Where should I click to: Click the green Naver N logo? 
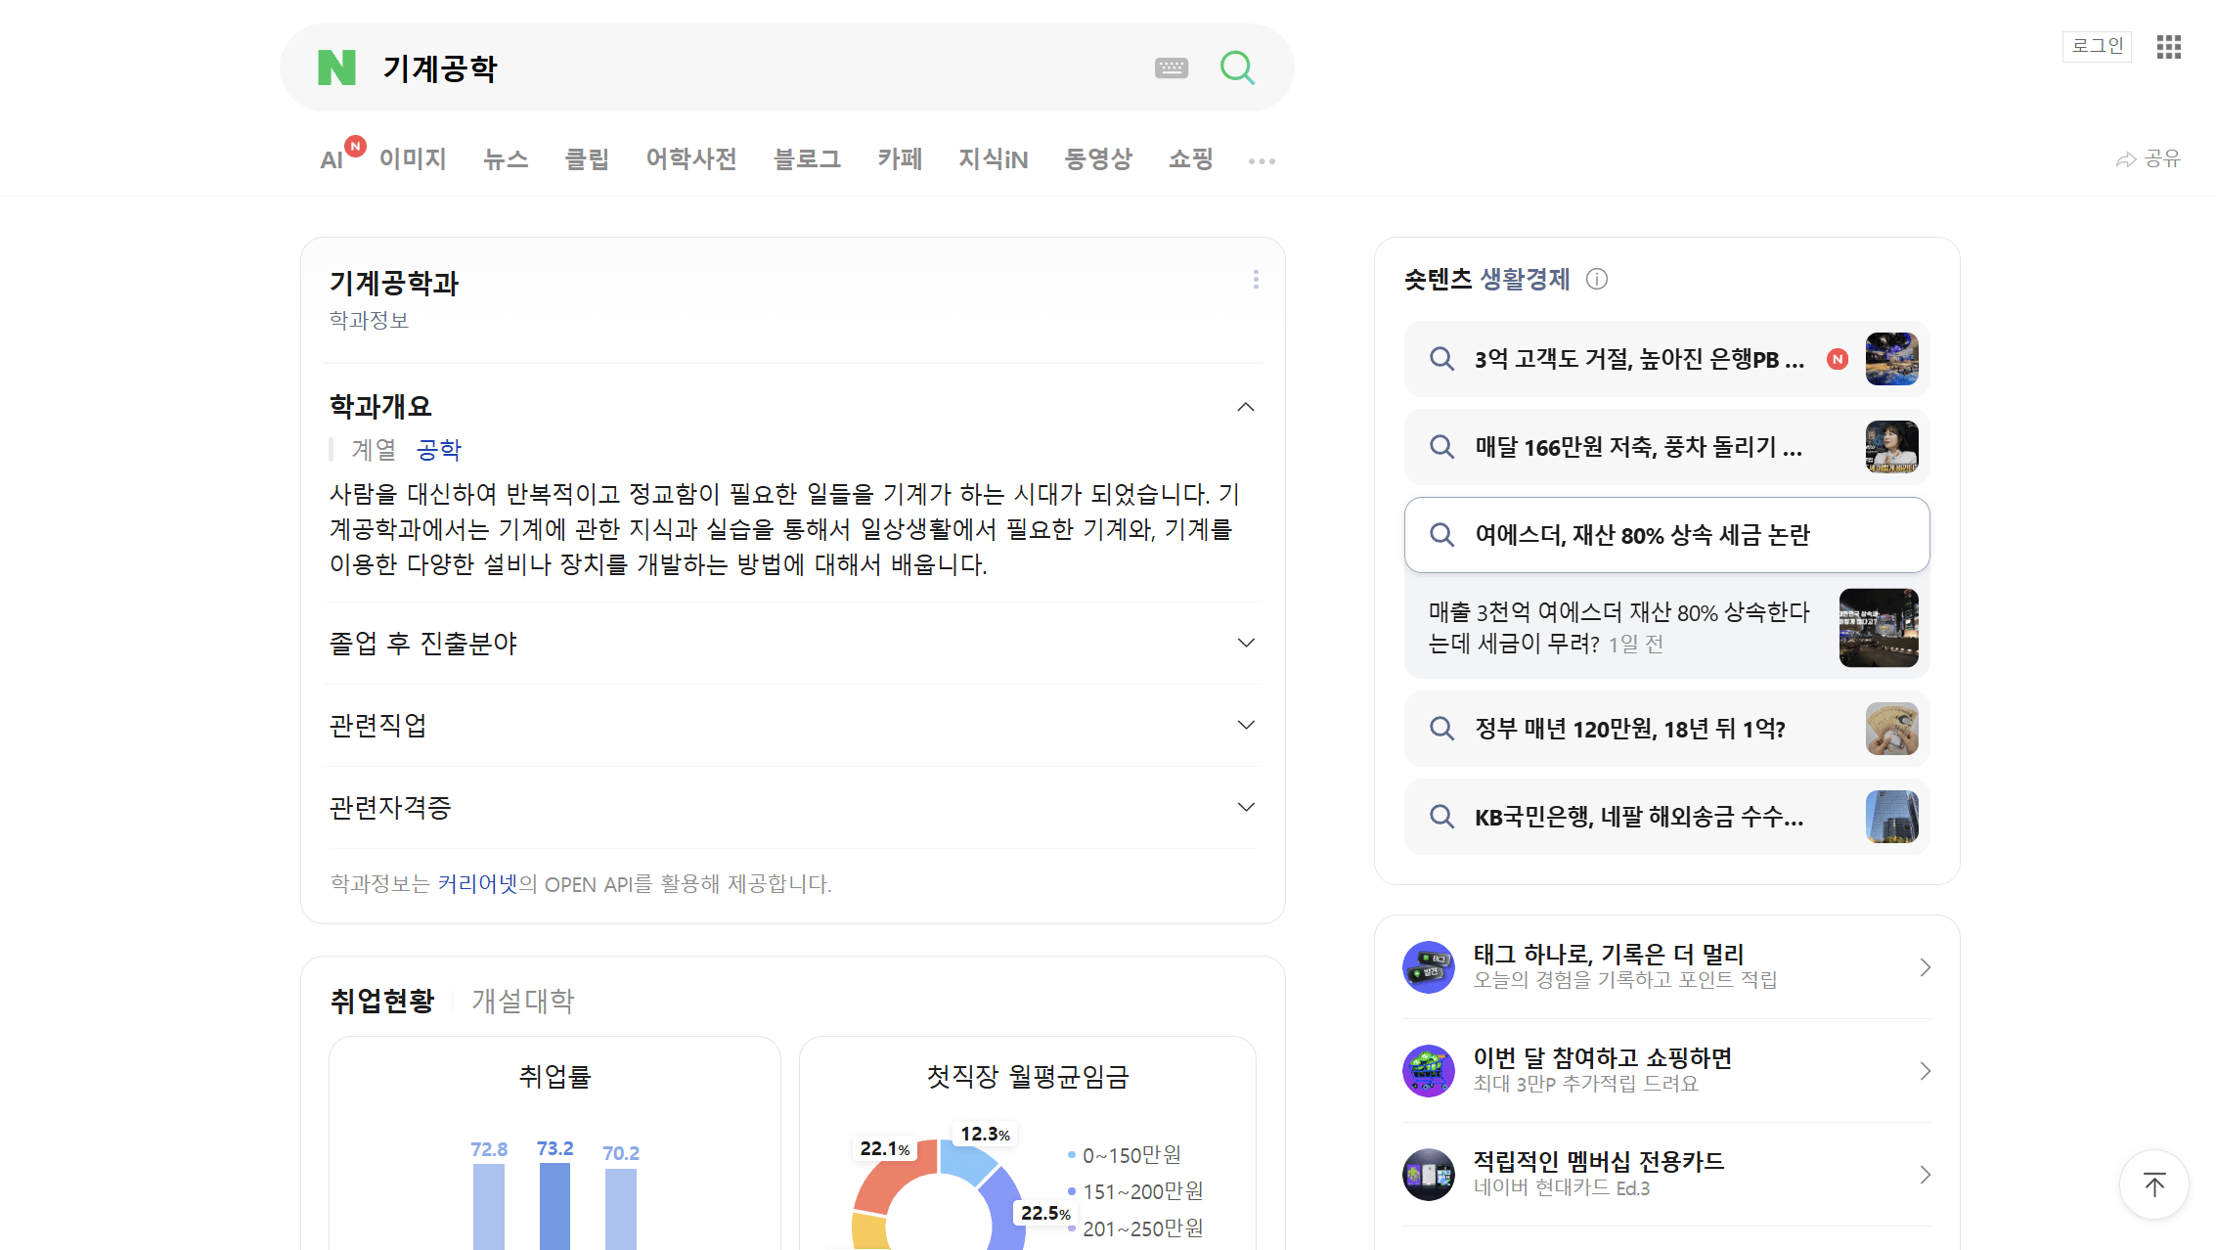point(336,67)
